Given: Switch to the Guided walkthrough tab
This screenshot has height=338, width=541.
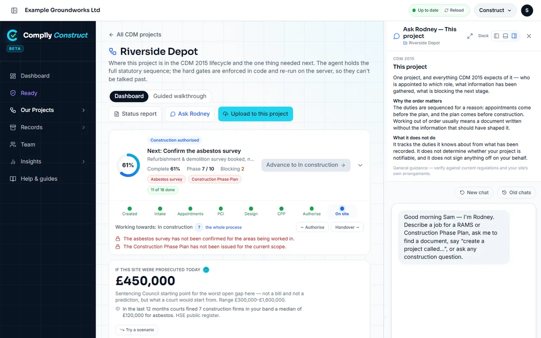Looking at the screenshot, I should click(x=180, y=96).
